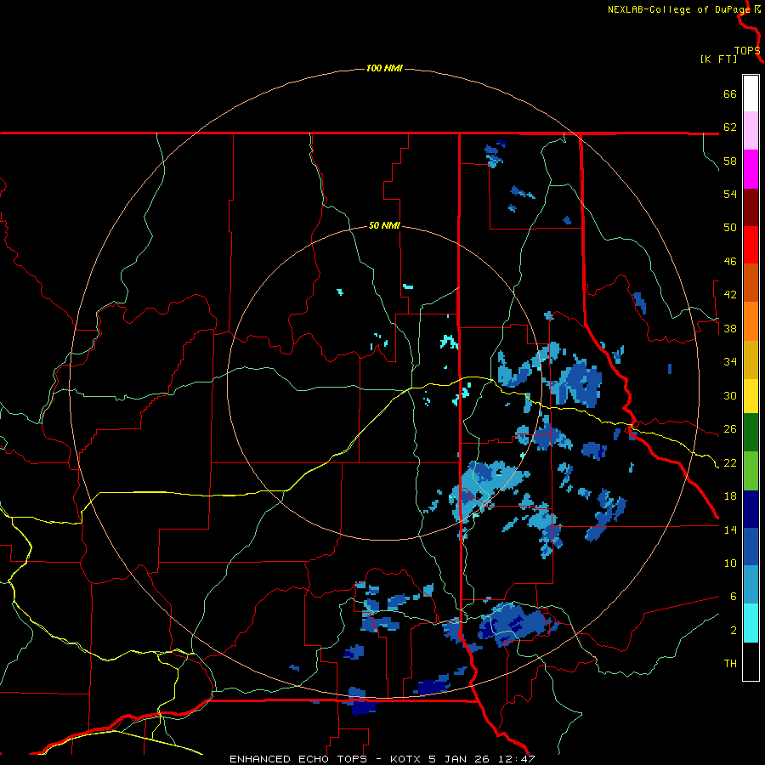Viewport: 765px width, 765px height.
Task: Click the "6" legend value
Action: (x=734, y=597)
